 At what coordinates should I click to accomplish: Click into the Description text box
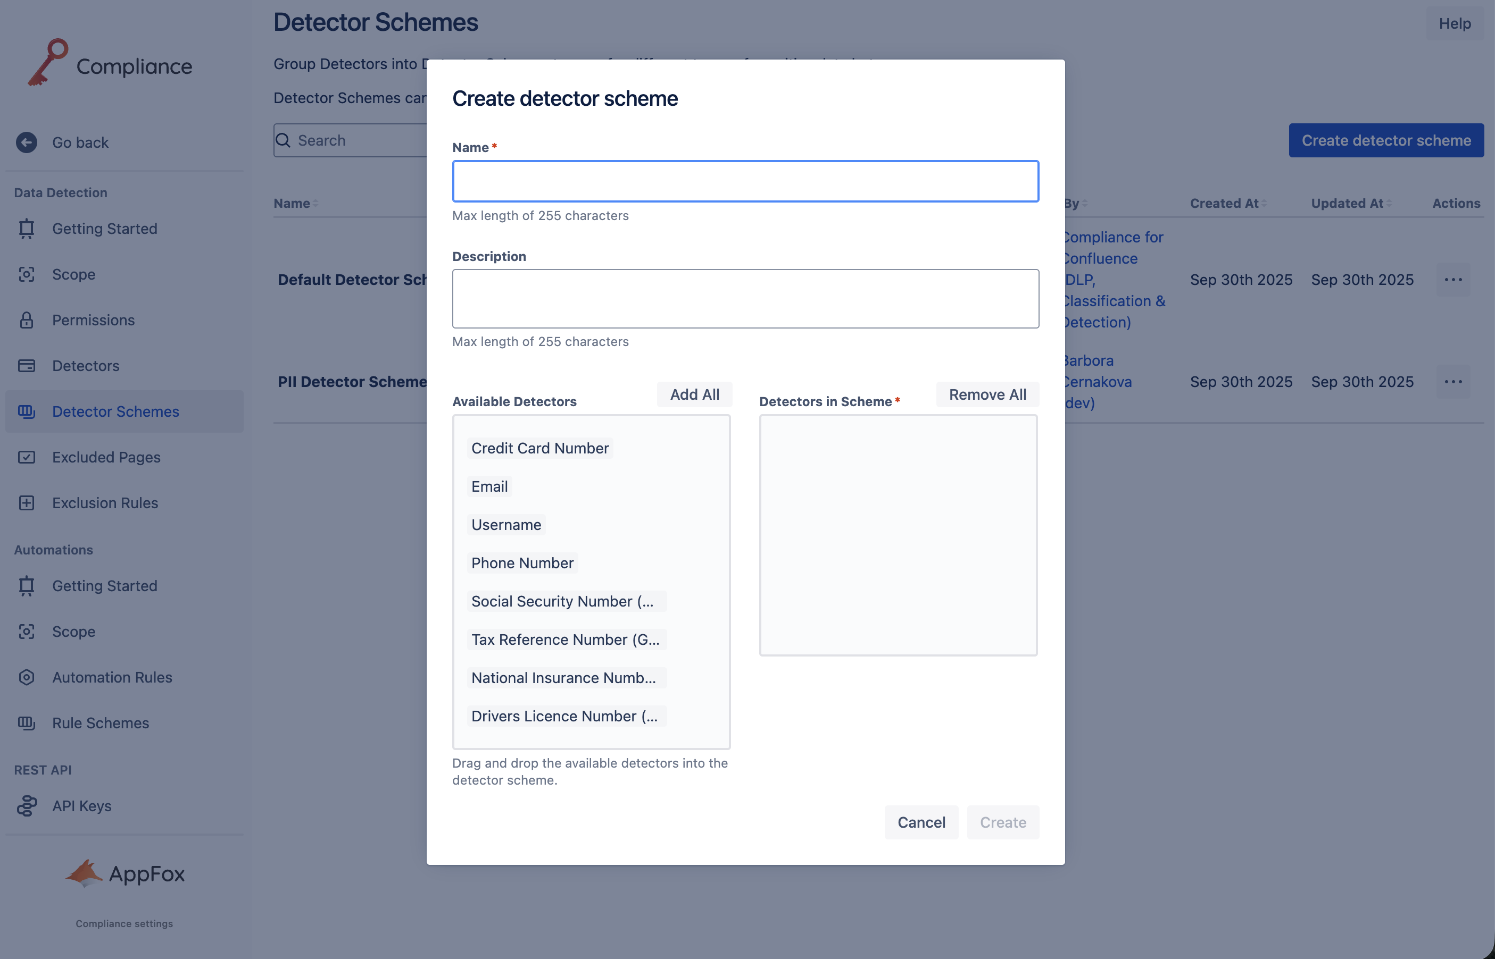click(745, 299)
